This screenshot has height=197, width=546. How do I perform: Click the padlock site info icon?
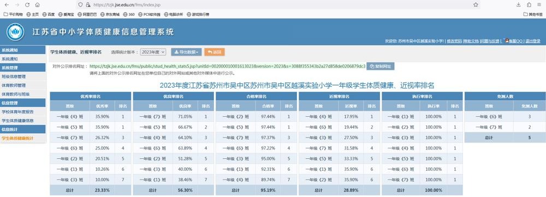tap(88, 5)
